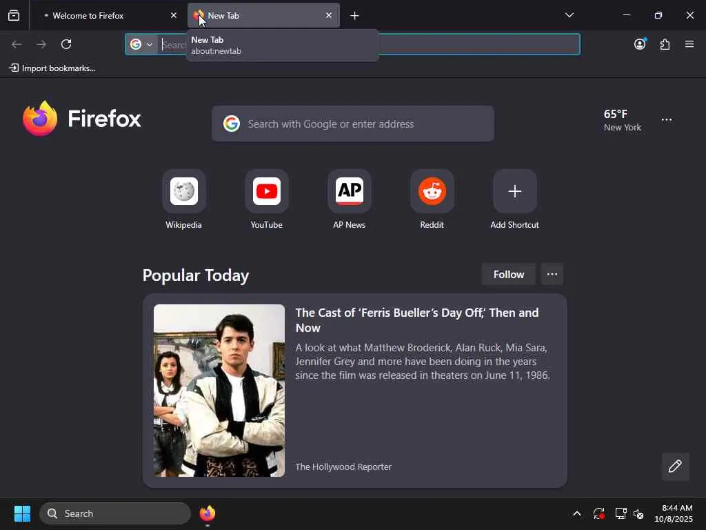Viewport: 706px width, 530px height.
Task: Open the Reddit shortcut
Action: (x=432, y=199)
